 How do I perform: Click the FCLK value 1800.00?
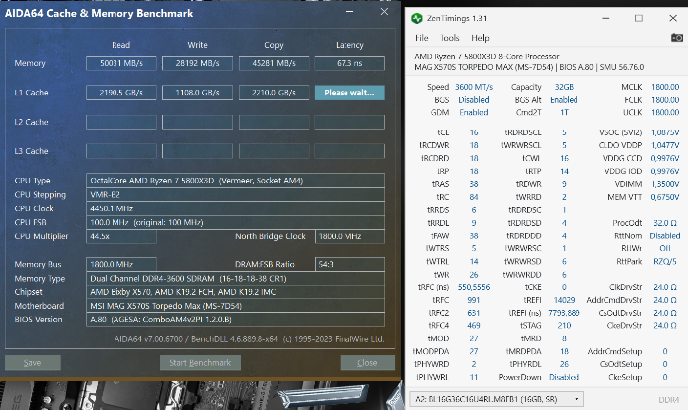(x=665, y=100)
